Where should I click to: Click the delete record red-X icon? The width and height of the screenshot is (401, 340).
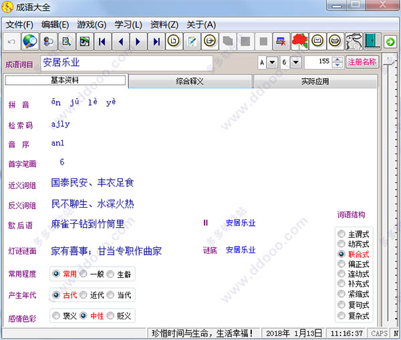[x=281, y=41]
